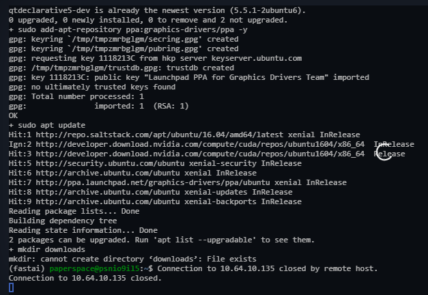The height and width of the screenshot is (295, 428).
Task: Click the 'sudo add-apt-repository' command line
Action: point(128,29)
